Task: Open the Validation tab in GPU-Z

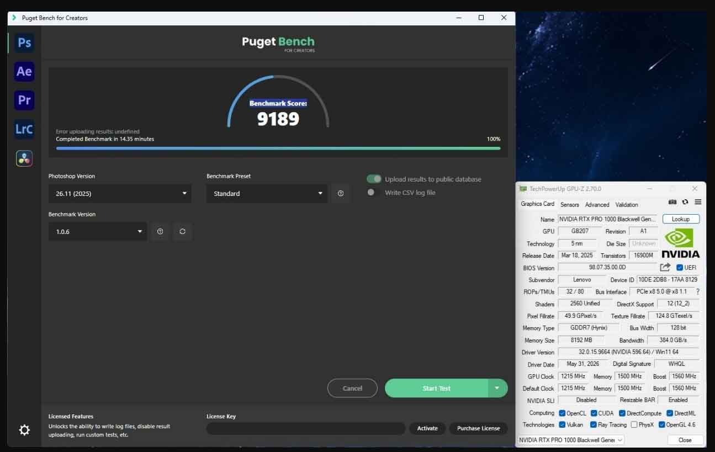Action: [627, 205]
